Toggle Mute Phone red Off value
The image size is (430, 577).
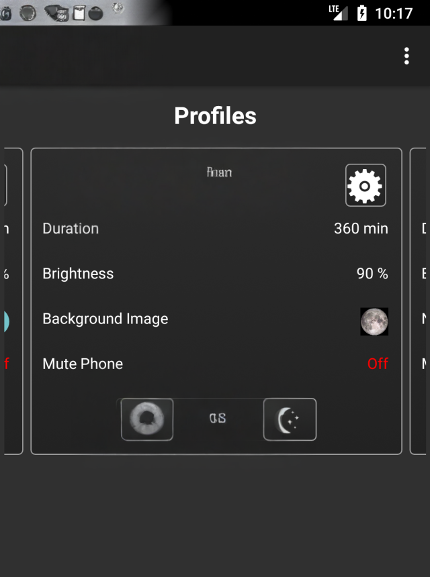click(x=378, y=364)
